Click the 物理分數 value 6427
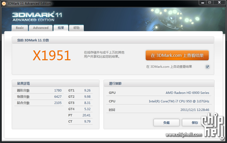Viewport: 227px width, 143px height. 58,97
